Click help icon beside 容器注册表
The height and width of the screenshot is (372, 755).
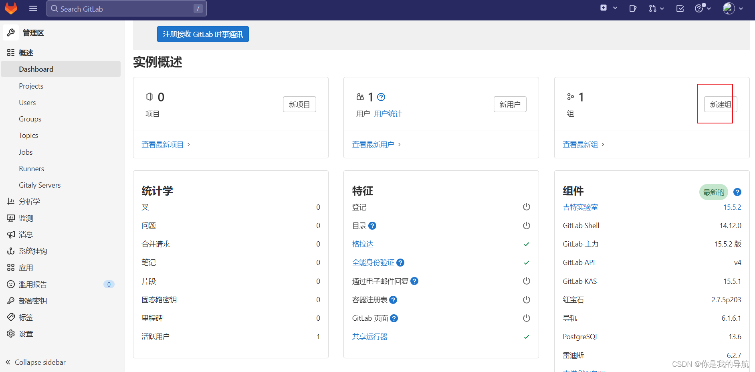coord(393,300)
